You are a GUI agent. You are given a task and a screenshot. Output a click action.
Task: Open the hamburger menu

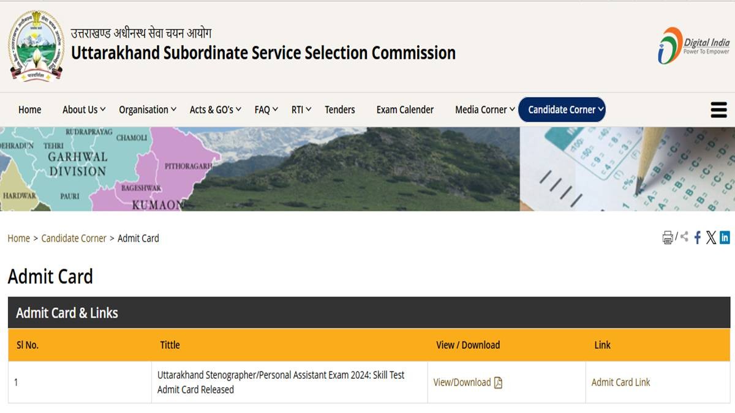[x=718, y=110]
